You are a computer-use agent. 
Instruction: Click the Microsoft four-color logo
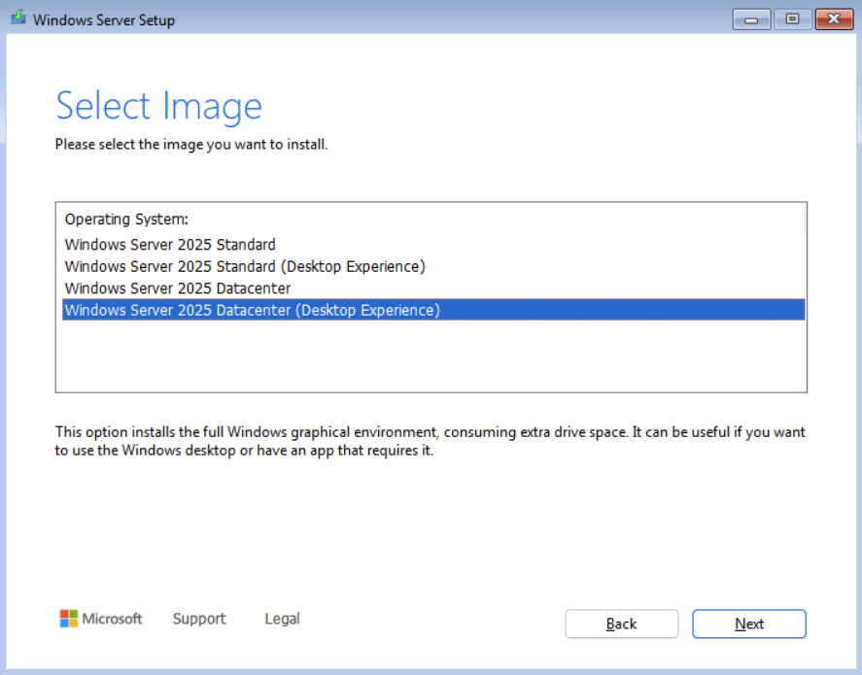tap(68, 619)
